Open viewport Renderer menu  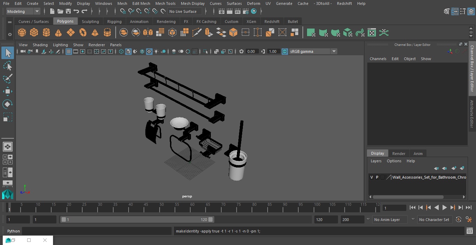click(x=97, y=45)
